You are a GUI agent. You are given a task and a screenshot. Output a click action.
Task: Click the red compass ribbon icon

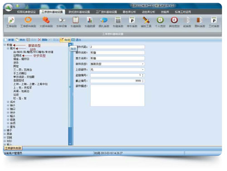point(174,20)
